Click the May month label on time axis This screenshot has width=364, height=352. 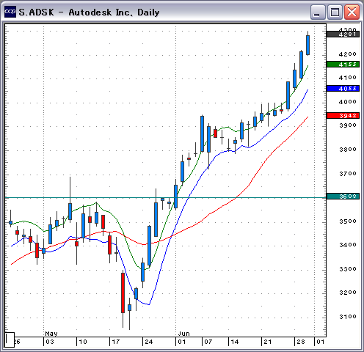point(51,334)
